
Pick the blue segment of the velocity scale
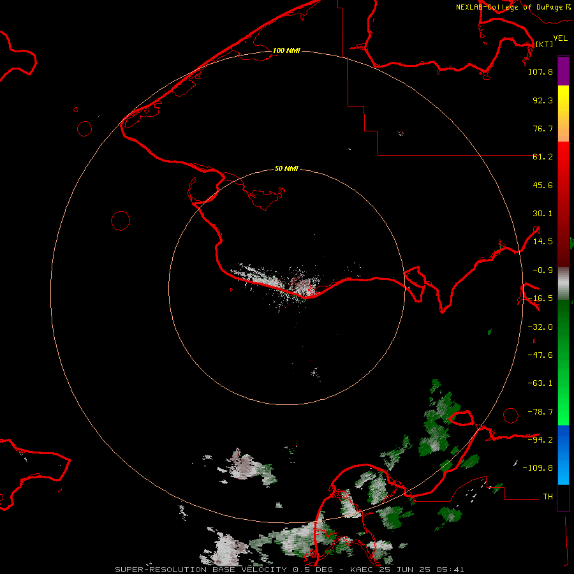pos(563,455)
